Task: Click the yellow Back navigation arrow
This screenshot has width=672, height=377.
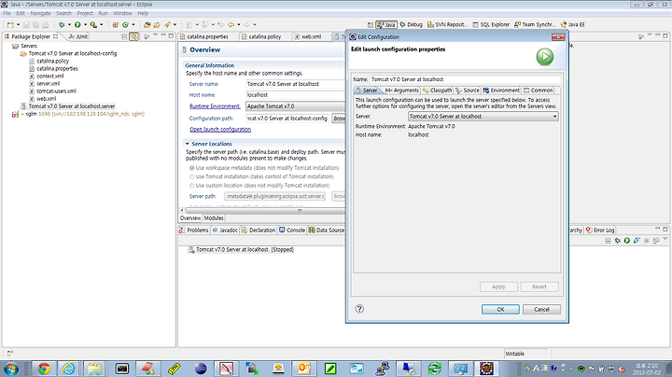Action: [231, 25]
